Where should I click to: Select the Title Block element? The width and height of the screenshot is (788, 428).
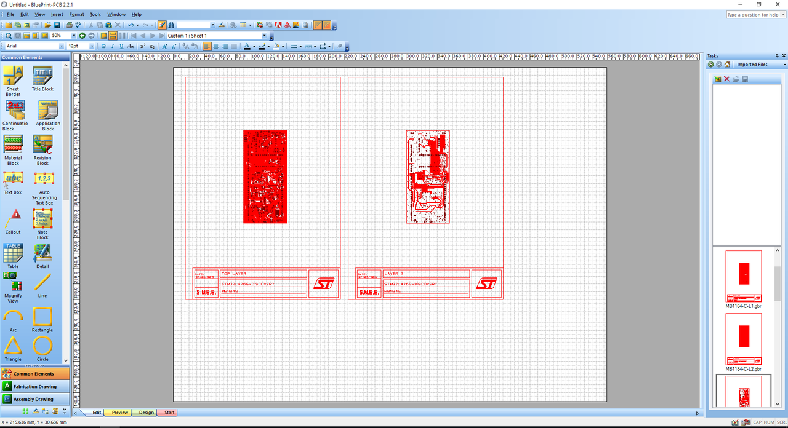point(42,79)
